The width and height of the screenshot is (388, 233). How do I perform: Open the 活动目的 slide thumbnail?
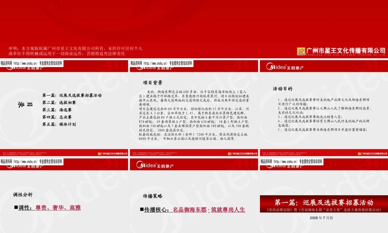click(x=324, y=108)
